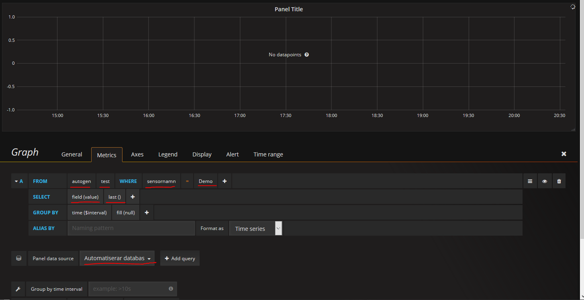Edit the fill (null) group by part
This screenshot has width=584, height=300.
tap(126, 213)
